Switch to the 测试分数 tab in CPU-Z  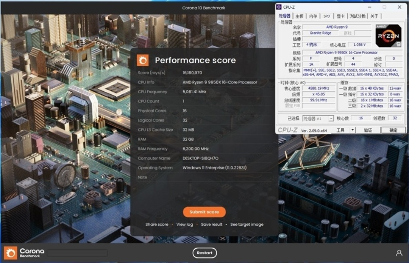coord(357,16)
